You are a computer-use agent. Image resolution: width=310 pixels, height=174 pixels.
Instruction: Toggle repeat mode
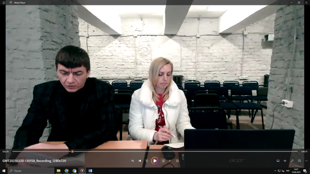coord(177,161)
